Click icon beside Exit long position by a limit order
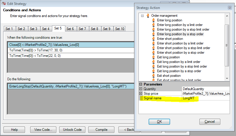The image size is (236, 136). 153,62
